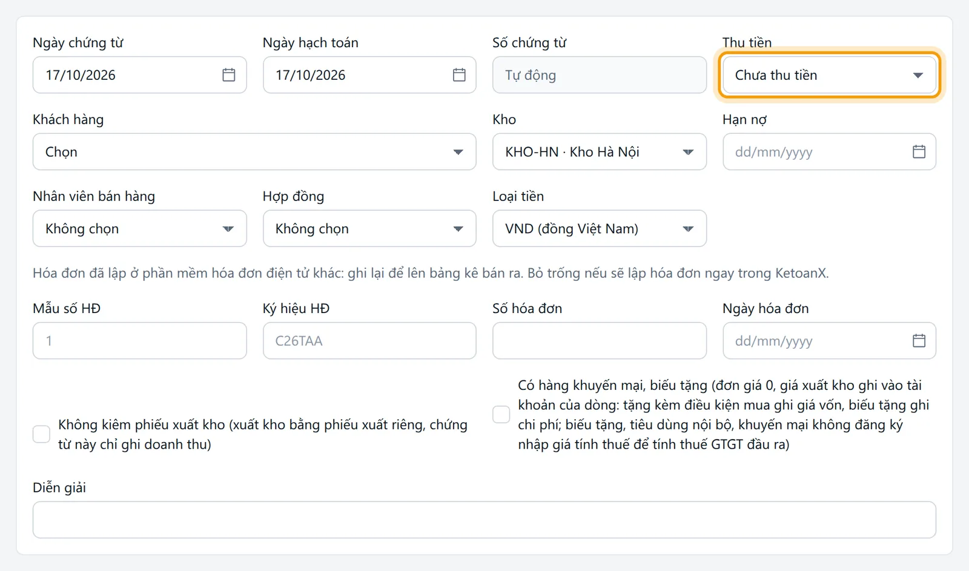
Task: Open calendar picker for Ngày chứng từ
Action: point(228,75)
